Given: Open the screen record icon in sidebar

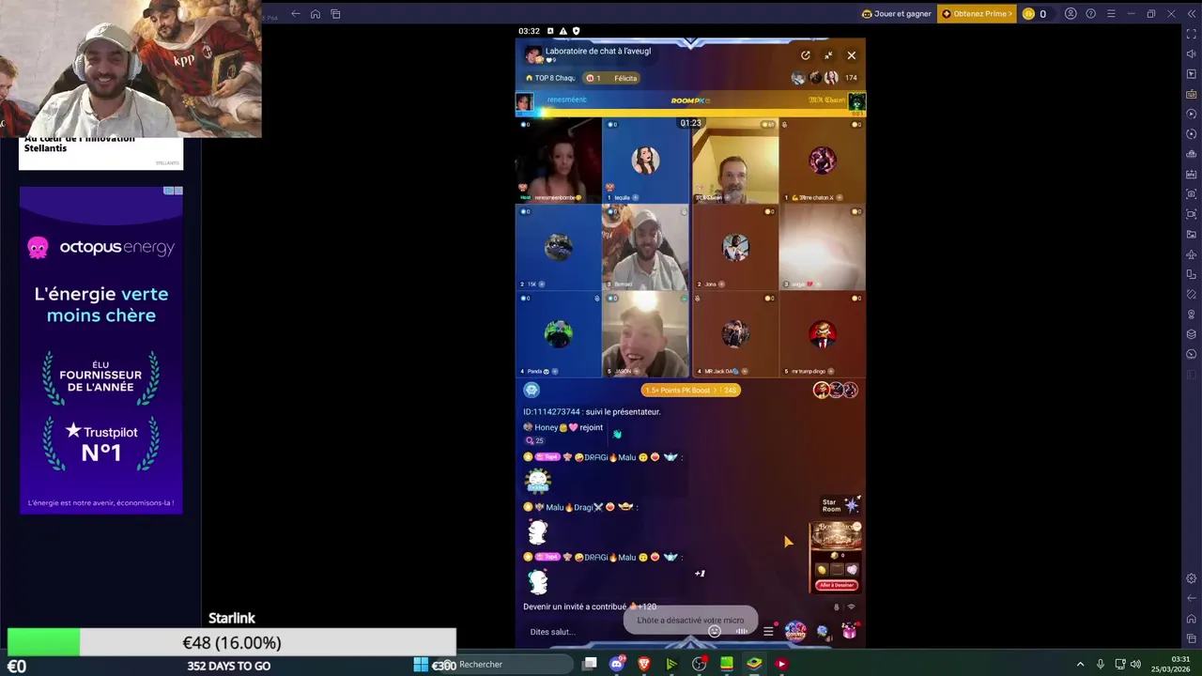Looking at the screenshot, I should coord(1192,214).
